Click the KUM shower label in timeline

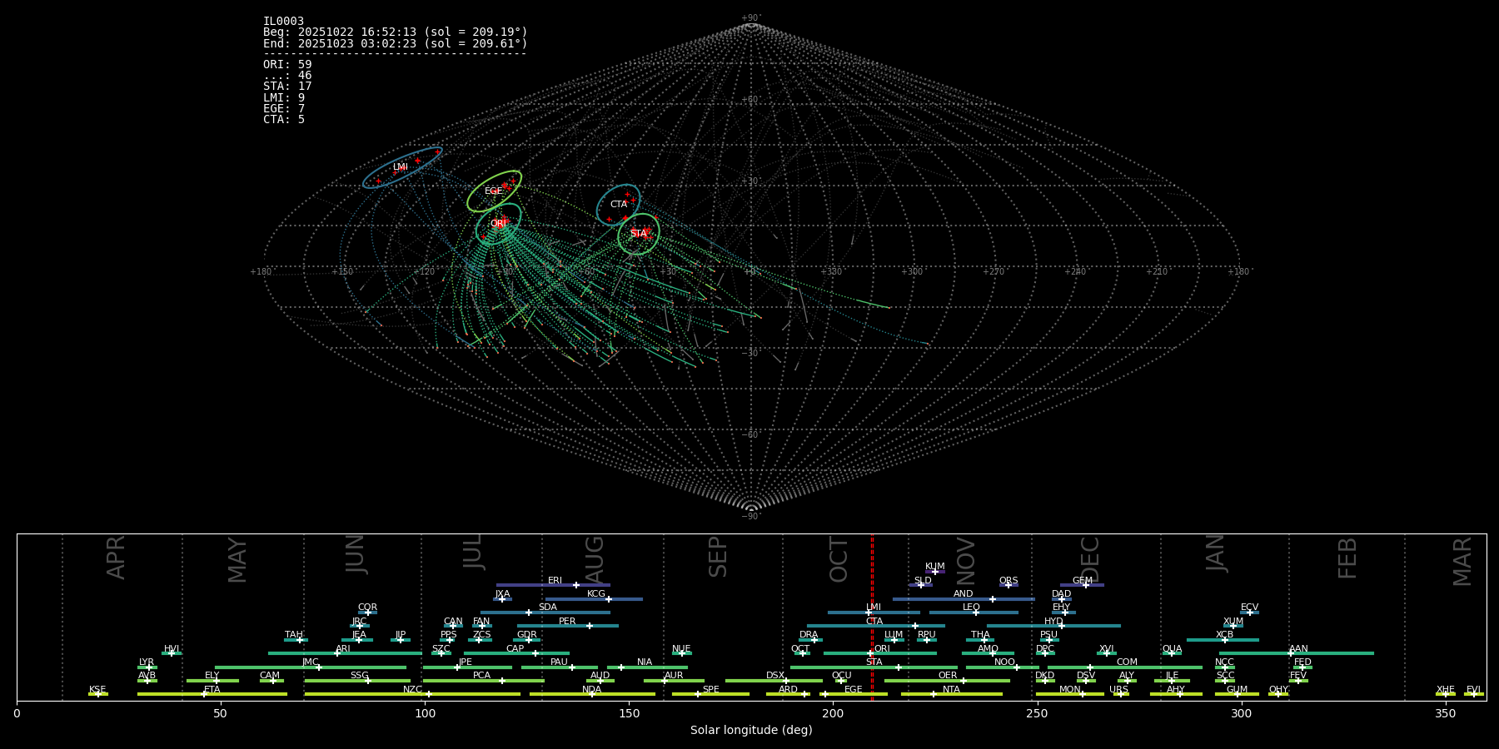click(x=934, y=567)
